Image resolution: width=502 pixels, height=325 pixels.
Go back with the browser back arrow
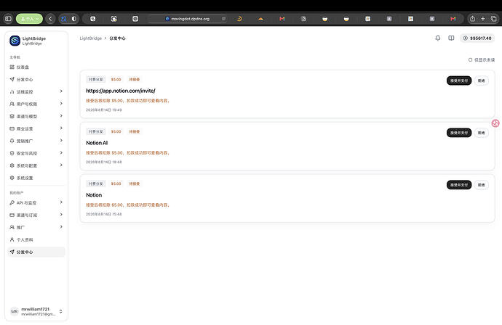click(50, 19)
